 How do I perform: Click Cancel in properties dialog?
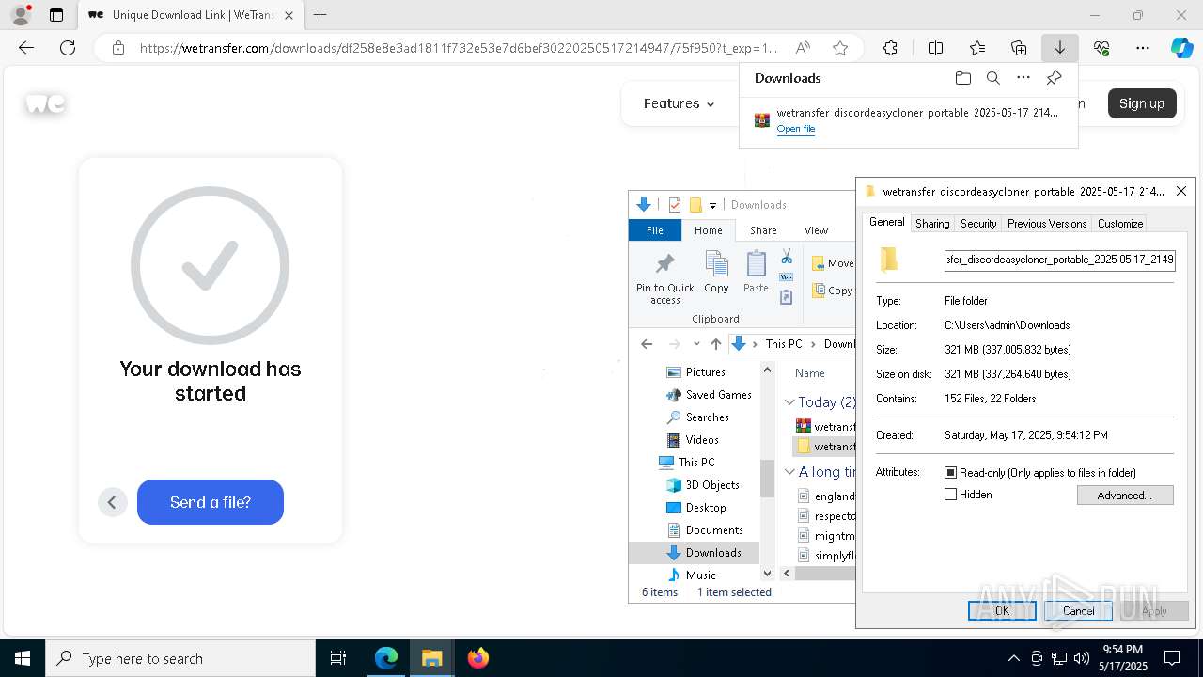[x=1078, y=611]
